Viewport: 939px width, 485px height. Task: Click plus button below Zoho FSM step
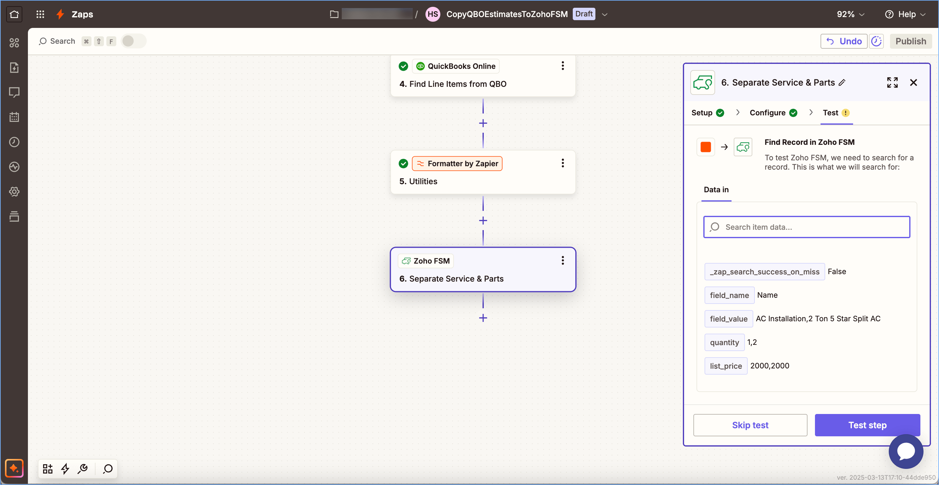[483, 318]
